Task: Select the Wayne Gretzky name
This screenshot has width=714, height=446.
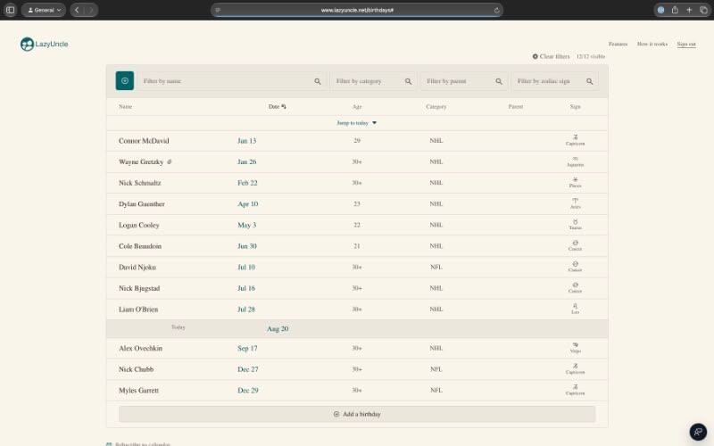Action: [141, 161]
